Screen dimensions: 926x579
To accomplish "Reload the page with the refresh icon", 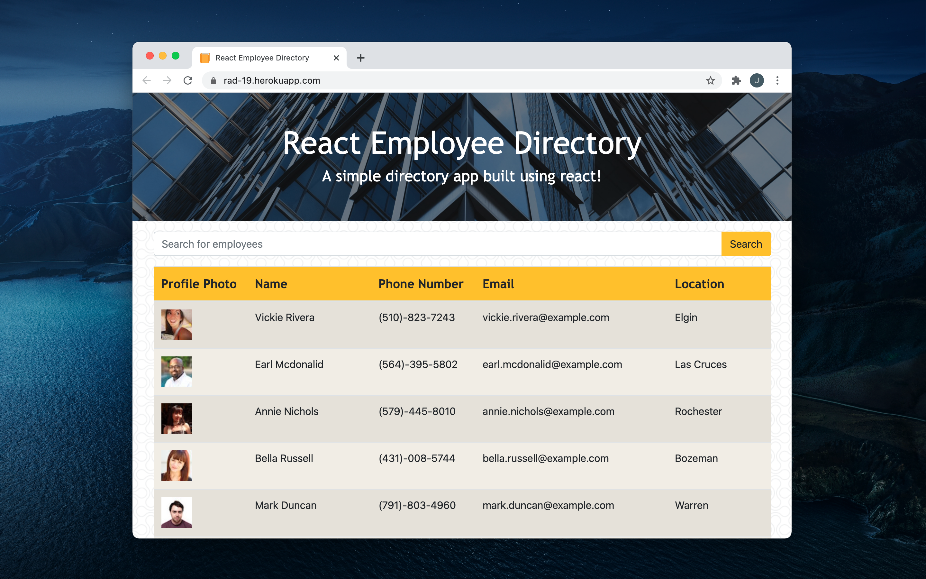I will pyautogui.click(x=188, y=80).
